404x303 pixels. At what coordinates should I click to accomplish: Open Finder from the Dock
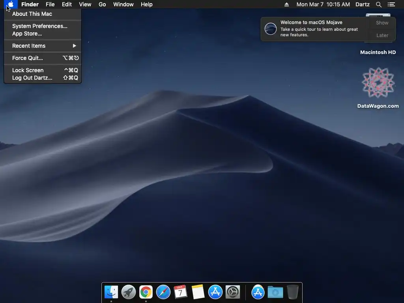point(111,292)
